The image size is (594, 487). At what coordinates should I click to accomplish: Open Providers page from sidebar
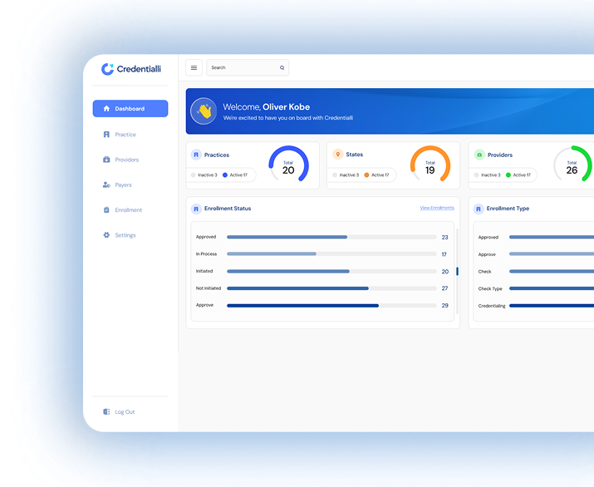pyautogui.click(x=126, y=160)
